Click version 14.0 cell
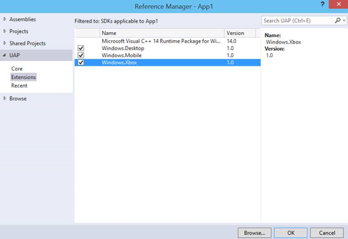This screenshot has width=348, height=239. [x=231, y=41]
